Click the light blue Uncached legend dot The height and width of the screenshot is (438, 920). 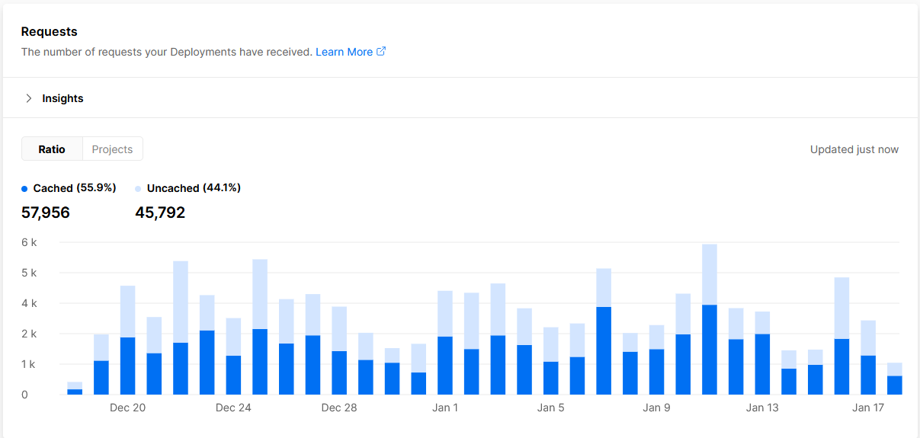coord(138,189)
